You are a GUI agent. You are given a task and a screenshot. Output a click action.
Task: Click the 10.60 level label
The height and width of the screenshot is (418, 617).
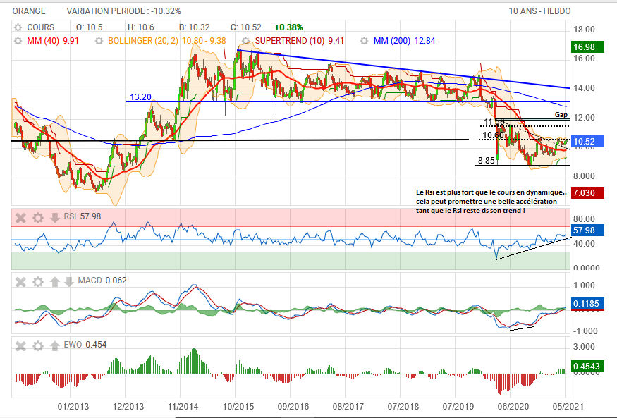click(x=493, y=135)
